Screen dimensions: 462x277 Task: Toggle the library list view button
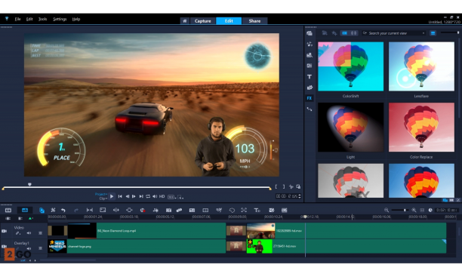click(x=433, y=33)
